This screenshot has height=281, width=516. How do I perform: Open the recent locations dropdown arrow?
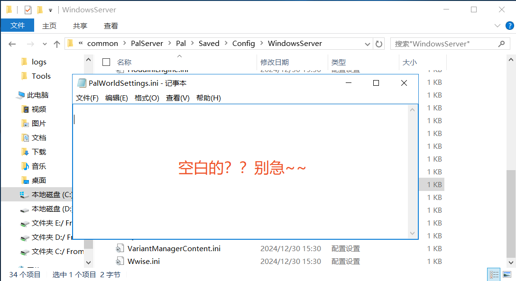[x=45, y=44]
